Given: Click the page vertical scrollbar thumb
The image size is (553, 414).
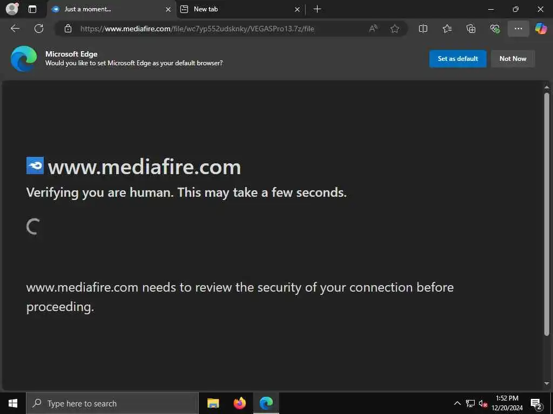Looking at the screenshot, I should point(547,214).
